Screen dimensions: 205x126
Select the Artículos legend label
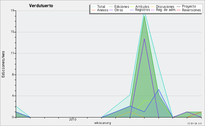(142, 6)
